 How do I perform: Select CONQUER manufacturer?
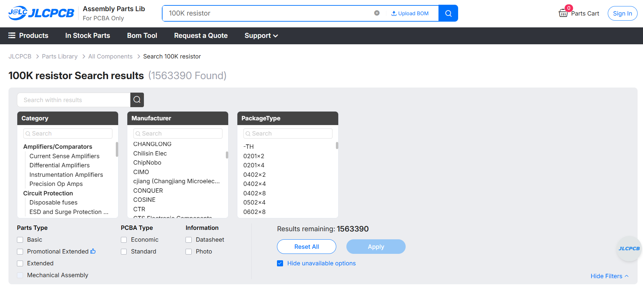(x=148, y=191)
